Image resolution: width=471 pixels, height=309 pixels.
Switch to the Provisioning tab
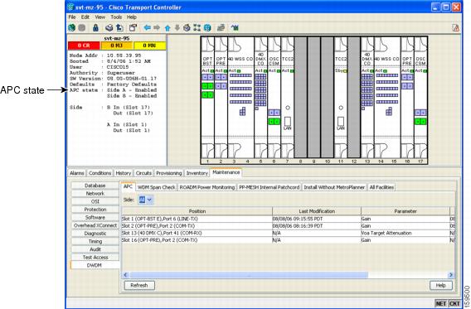[169, 173]
